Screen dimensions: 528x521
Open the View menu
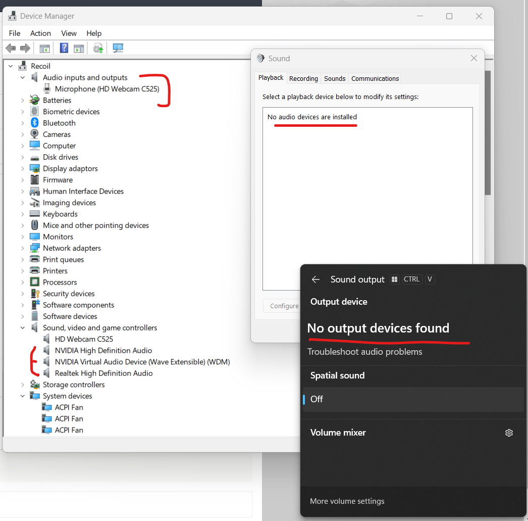click(x=69, y=33)
